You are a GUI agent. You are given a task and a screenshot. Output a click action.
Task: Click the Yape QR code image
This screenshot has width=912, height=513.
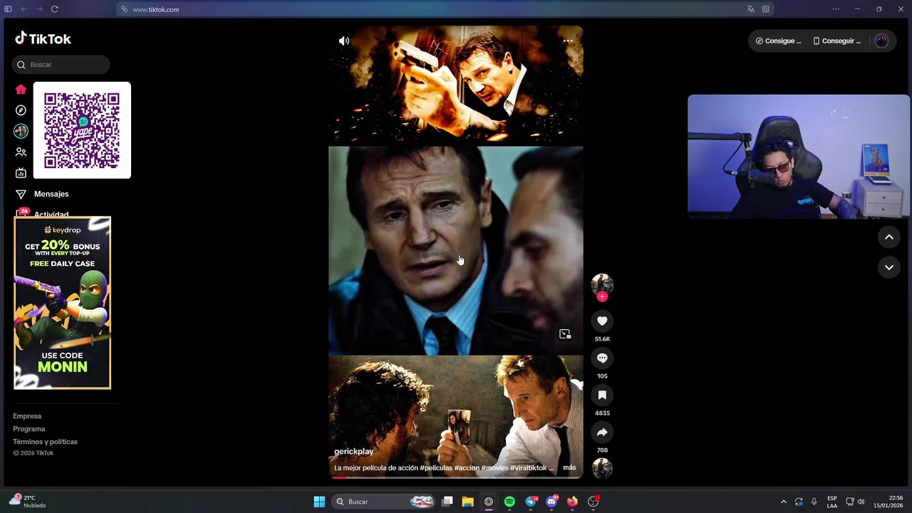[x=82, y=130]
